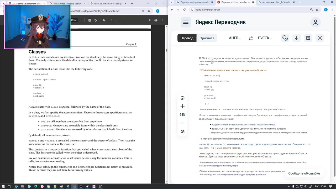Click Сообщить об ошибке button
The height and width of the screenshot is (189, 336).
pyautogui.click(x=304, y=173)
